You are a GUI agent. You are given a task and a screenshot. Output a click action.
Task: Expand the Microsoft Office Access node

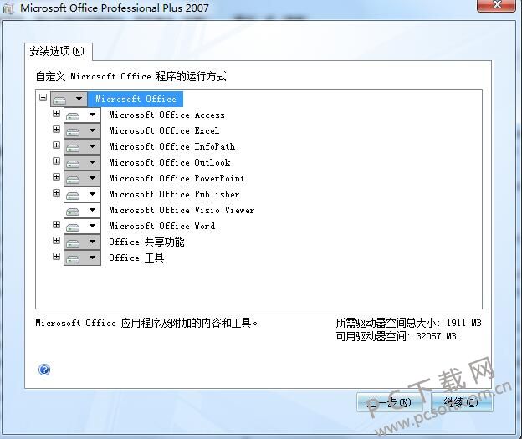click(56, 114)
